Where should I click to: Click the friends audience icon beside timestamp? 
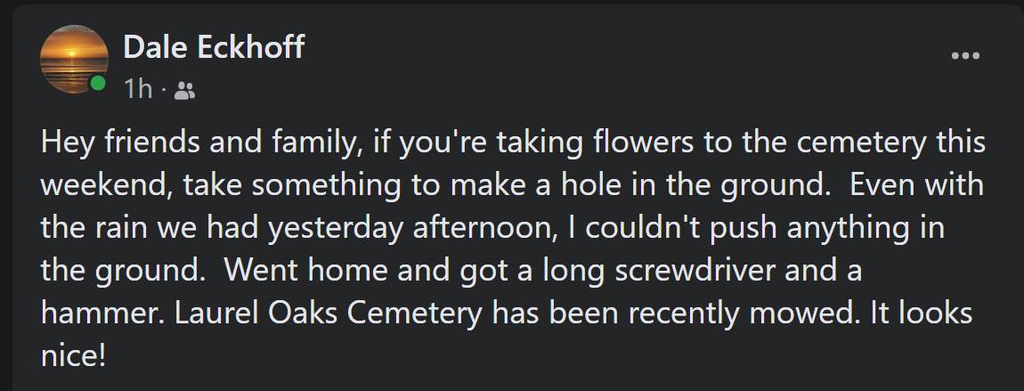pyautogui.click(x=184, y=89)
